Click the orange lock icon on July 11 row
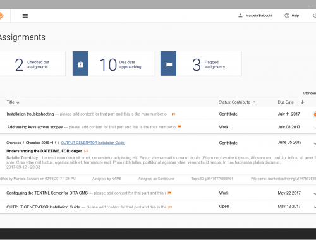Screen dimensions: 316x240 [315, 114]
